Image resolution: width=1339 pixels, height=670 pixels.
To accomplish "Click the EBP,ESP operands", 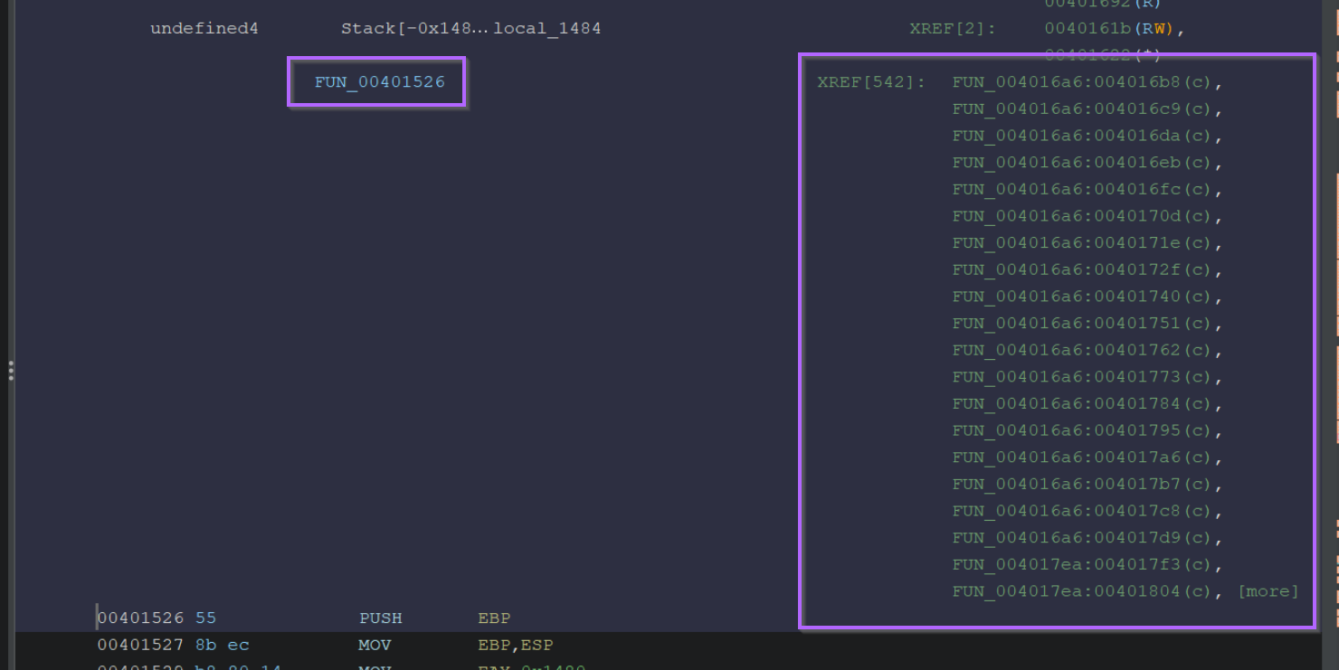I will pos(516,646).
